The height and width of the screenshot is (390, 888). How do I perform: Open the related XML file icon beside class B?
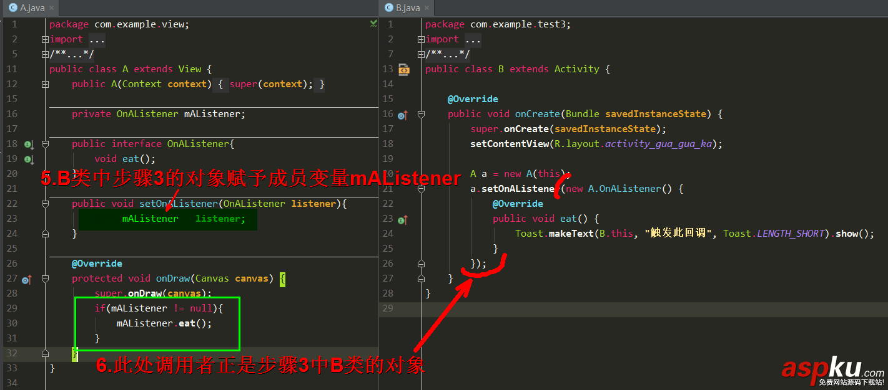(x=403, y=70)
